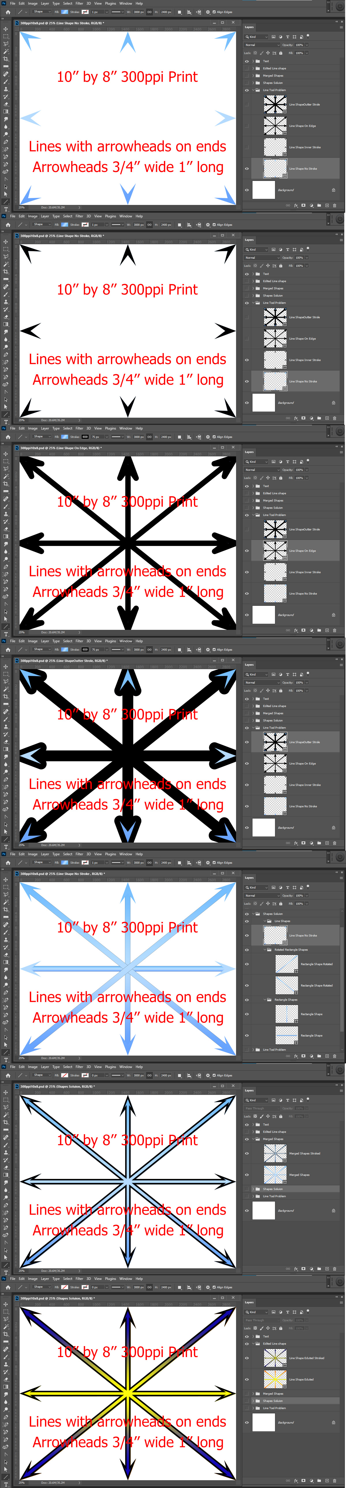Hide the Rotated Rectangle Shapes group
The height and width of the screenshot is (1488, 346).
(247, 950)
